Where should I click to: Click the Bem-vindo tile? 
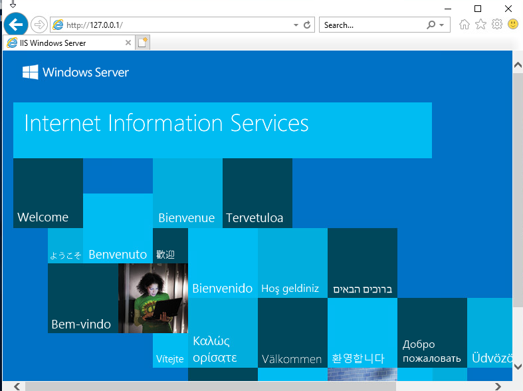tap(83, 298)
